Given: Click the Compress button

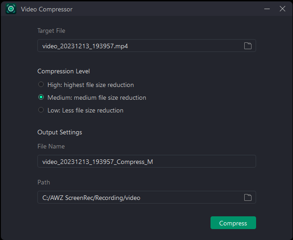Looking at the screenshot, I should (233, 223).
